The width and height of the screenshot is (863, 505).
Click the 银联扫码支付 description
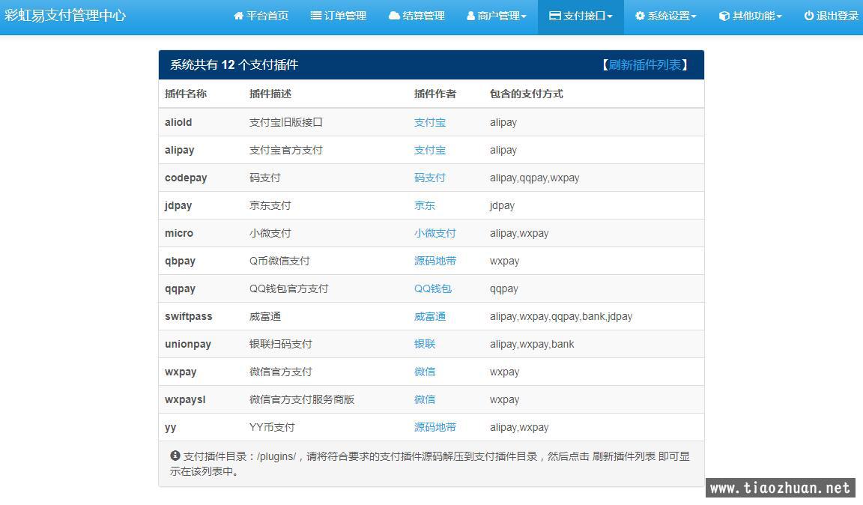[x=281, y=344]
